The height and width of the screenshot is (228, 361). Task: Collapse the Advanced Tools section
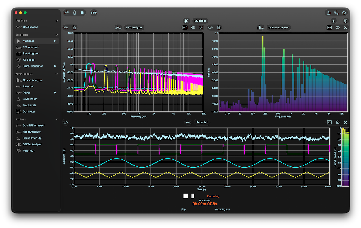pos(57,74)
